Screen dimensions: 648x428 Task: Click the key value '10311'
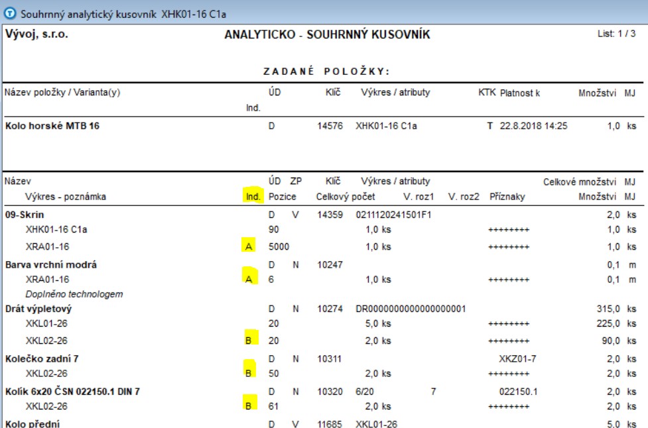(330, 359)
